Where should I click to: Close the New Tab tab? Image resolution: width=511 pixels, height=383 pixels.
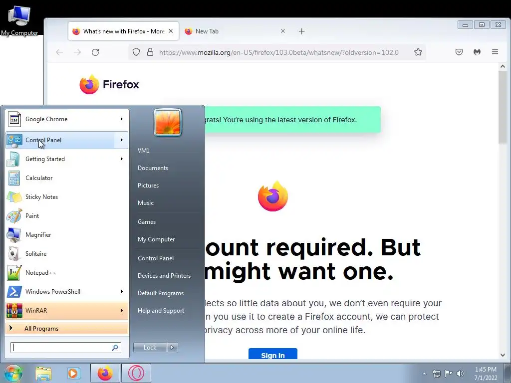[283, 31]
